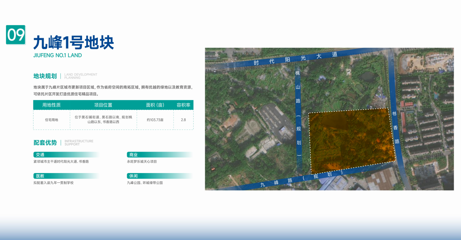Click the 2.8 plot ratio cell

pos(183,120)
